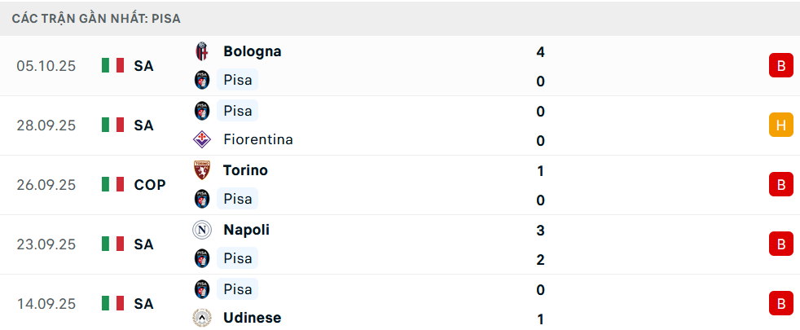Select the COP competition label
The width and height of the screenshot is (800, 330).
click(150, 185)
